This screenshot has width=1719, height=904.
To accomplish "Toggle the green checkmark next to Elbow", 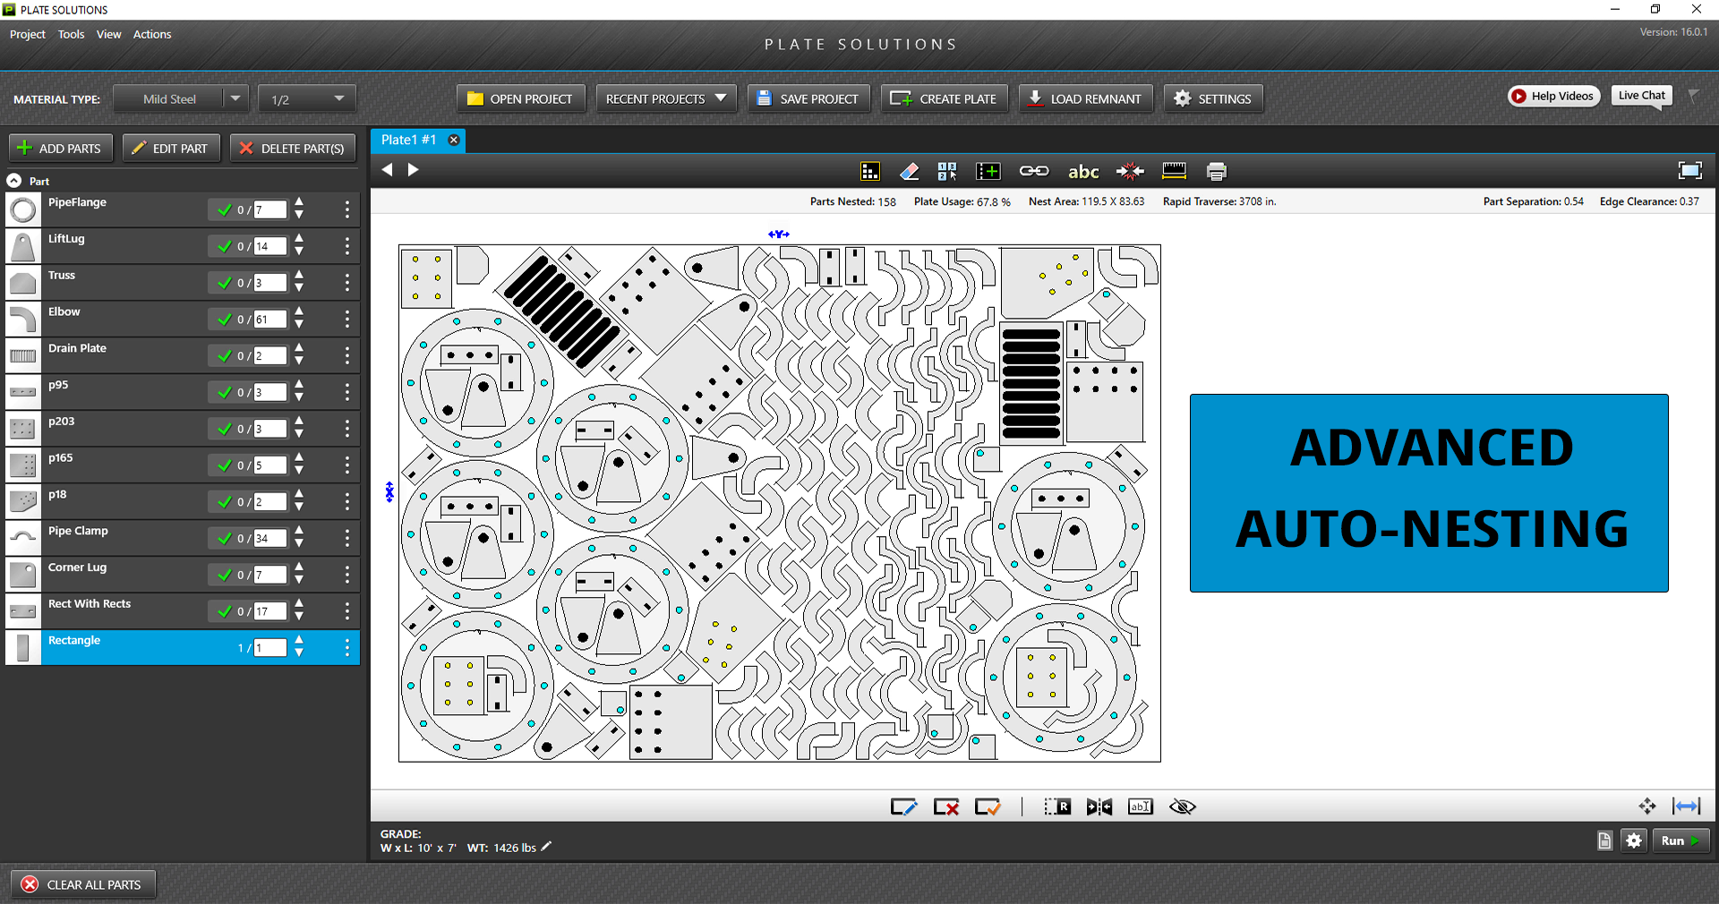I will pos(225,320).
